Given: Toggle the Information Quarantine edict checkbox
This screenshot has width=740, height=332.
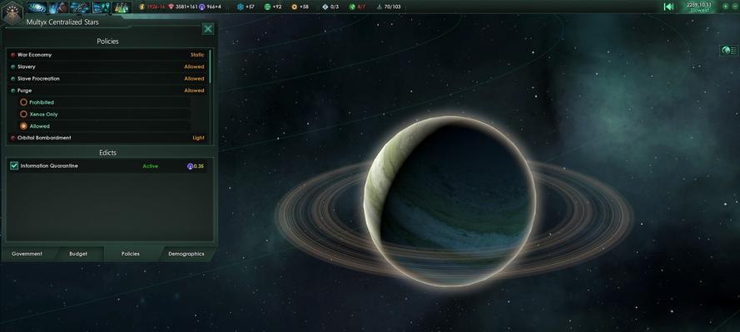Looking at the screenshot, I should click(14, 165).
